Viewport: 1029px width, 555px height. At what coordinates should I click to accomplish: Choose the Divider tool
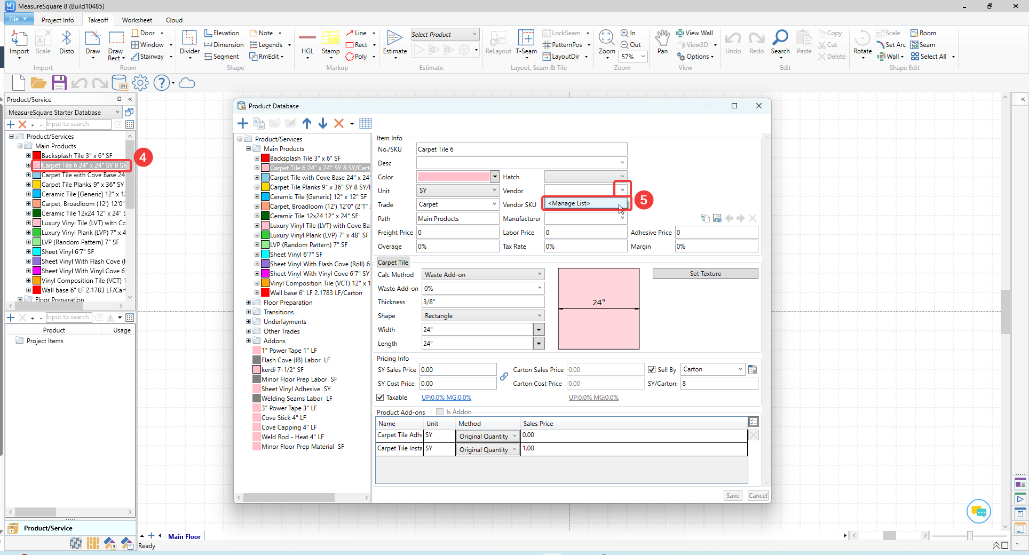point(189,44)
